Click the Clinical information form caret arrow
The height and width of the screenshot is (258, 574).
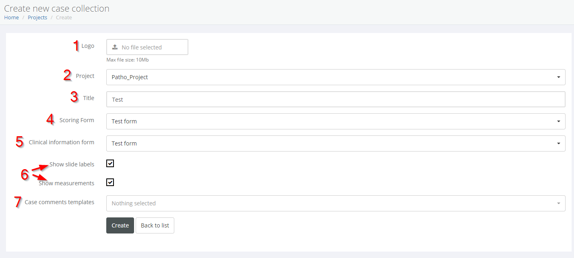coord(558,143)
